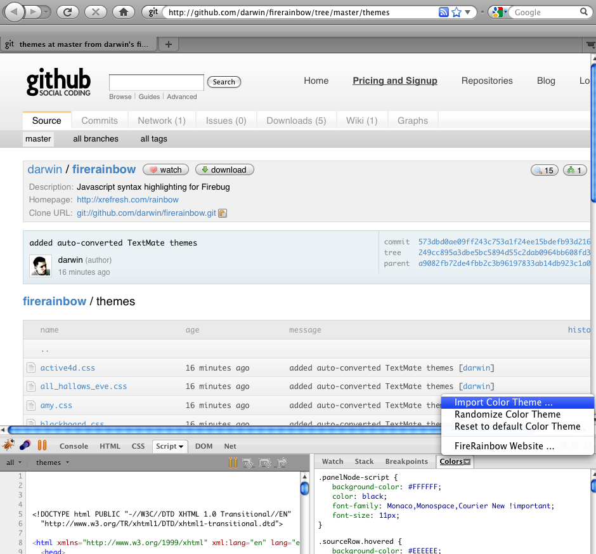Copy clone URL with clipboard icon
Image resolution: width=596 pixels, height=554 pixels.
click(x=223, y=213)
